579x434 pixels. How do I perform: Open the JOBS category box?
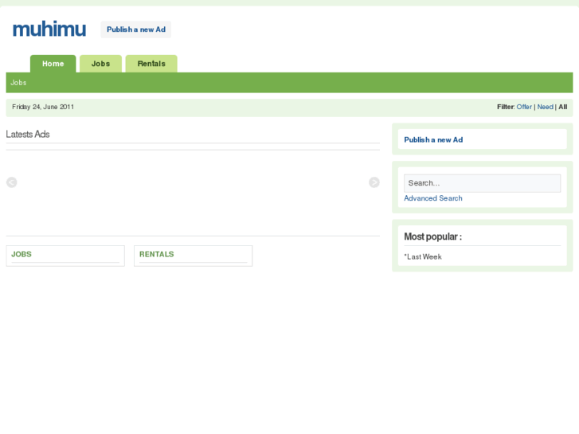(x=65, y=256)
